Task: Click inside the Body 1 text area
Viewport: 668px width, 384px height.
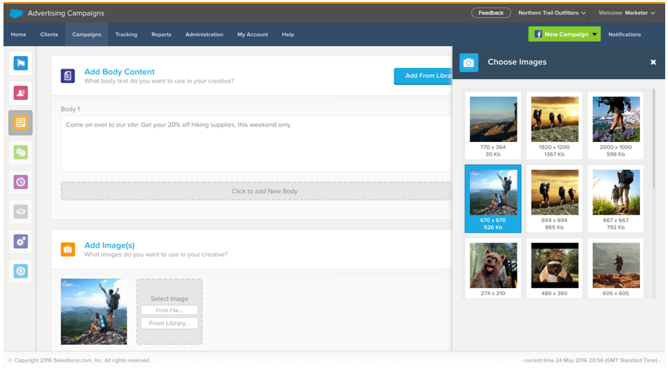Action: click(256, 143)
